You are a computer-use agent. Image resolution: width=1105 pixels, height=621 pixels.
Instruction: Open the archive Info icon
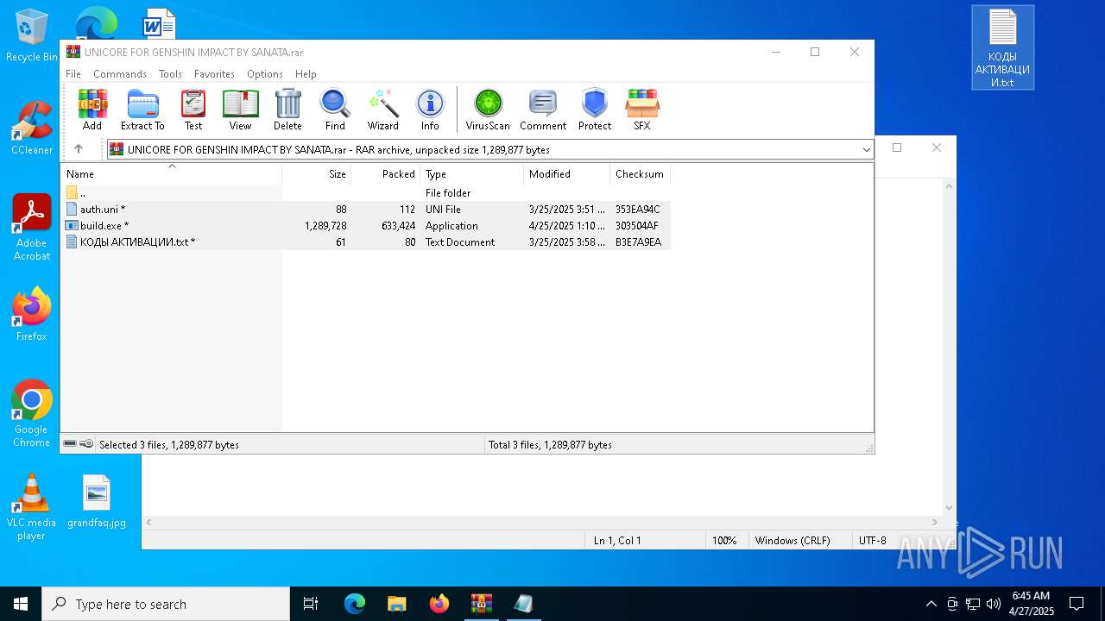click(x=430, y=110)
